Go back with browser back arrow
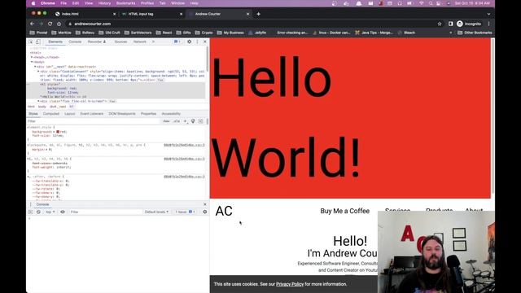 coord(33,24)
